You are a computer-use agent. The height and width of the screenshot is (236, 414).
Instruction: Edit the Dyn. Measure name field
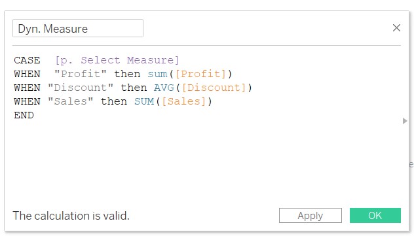pos(78,28)
